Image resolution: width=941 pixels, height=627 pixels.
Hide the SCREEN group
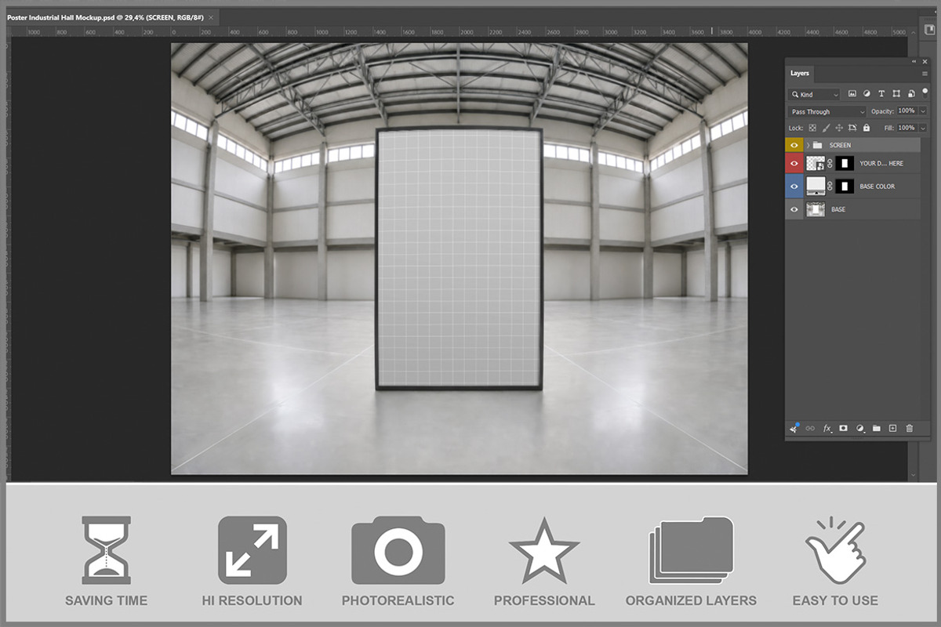[794, 145]
